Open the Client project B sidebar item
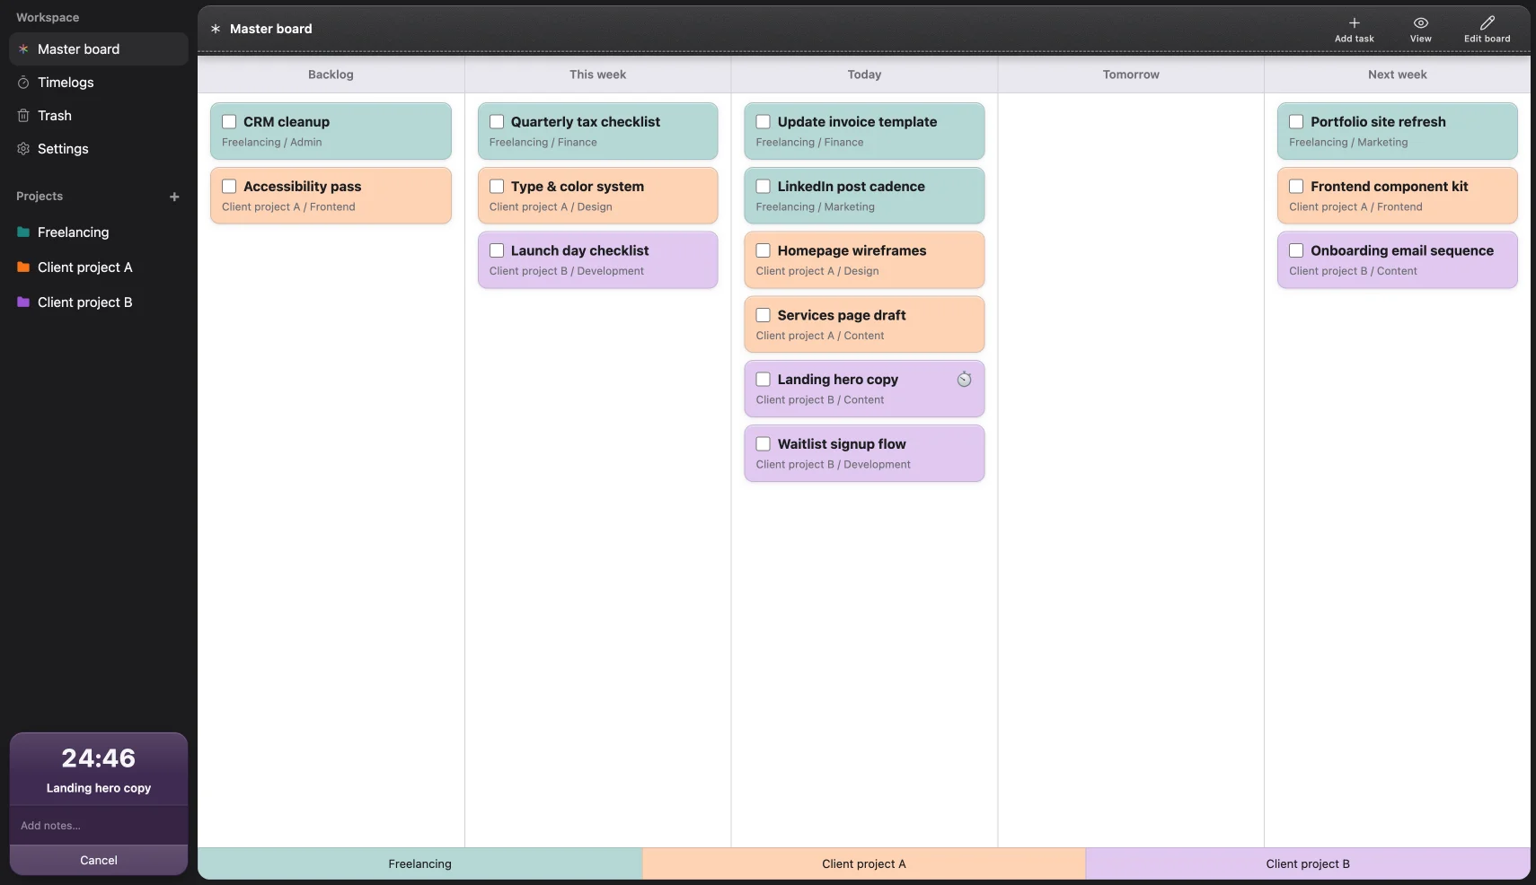Viewport: 1536px width, 885px height. click(x=99, y=302)
